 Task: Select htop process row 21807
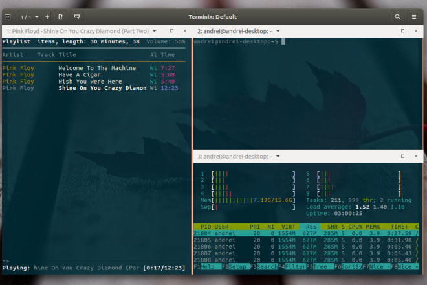tap(306, 253)
